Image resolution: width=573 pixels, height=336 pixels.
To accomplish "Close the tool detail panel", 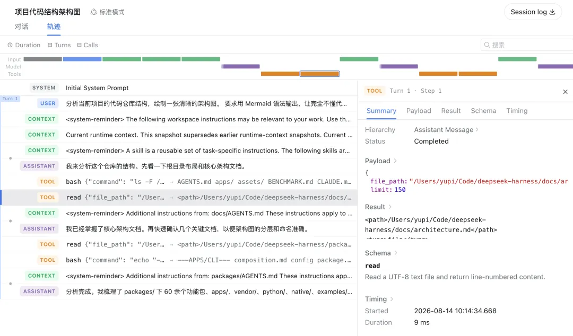I will pos(565,92).
